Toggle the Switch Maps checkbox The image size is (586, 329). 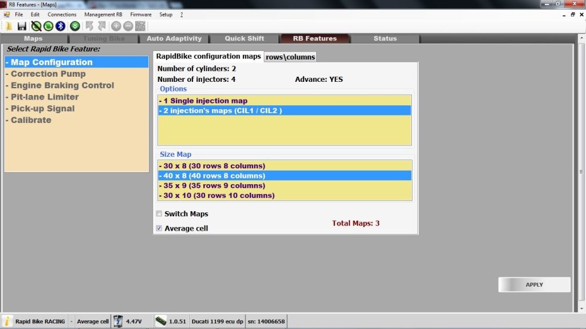tap(159, 213)
